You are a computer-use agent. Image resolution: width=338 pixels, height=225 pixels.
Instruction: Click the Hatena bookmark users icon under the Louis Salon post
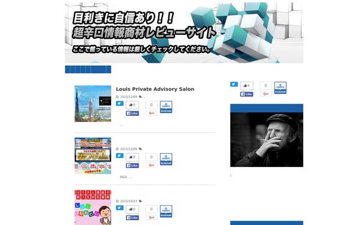point(166,107)
